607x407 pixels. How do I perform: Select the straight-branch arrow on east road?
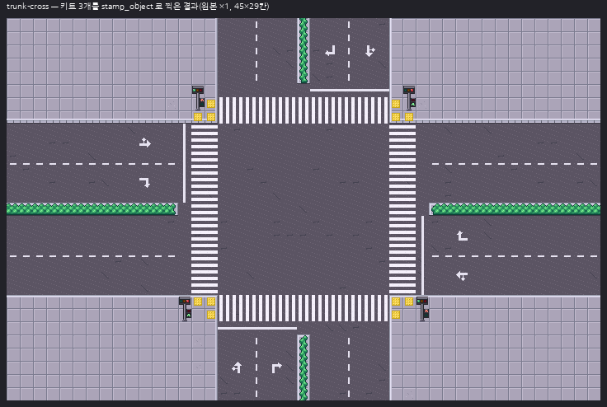click(462, 275)
